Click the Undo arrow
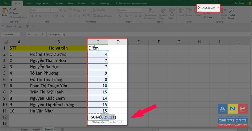This screenshot has height=131, width=252. tap(9, 27)
